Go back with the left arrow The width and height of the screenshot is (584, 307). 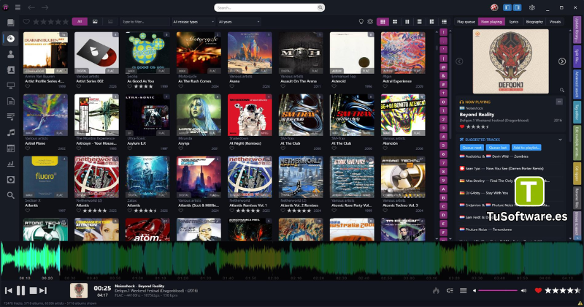(31, 7)
